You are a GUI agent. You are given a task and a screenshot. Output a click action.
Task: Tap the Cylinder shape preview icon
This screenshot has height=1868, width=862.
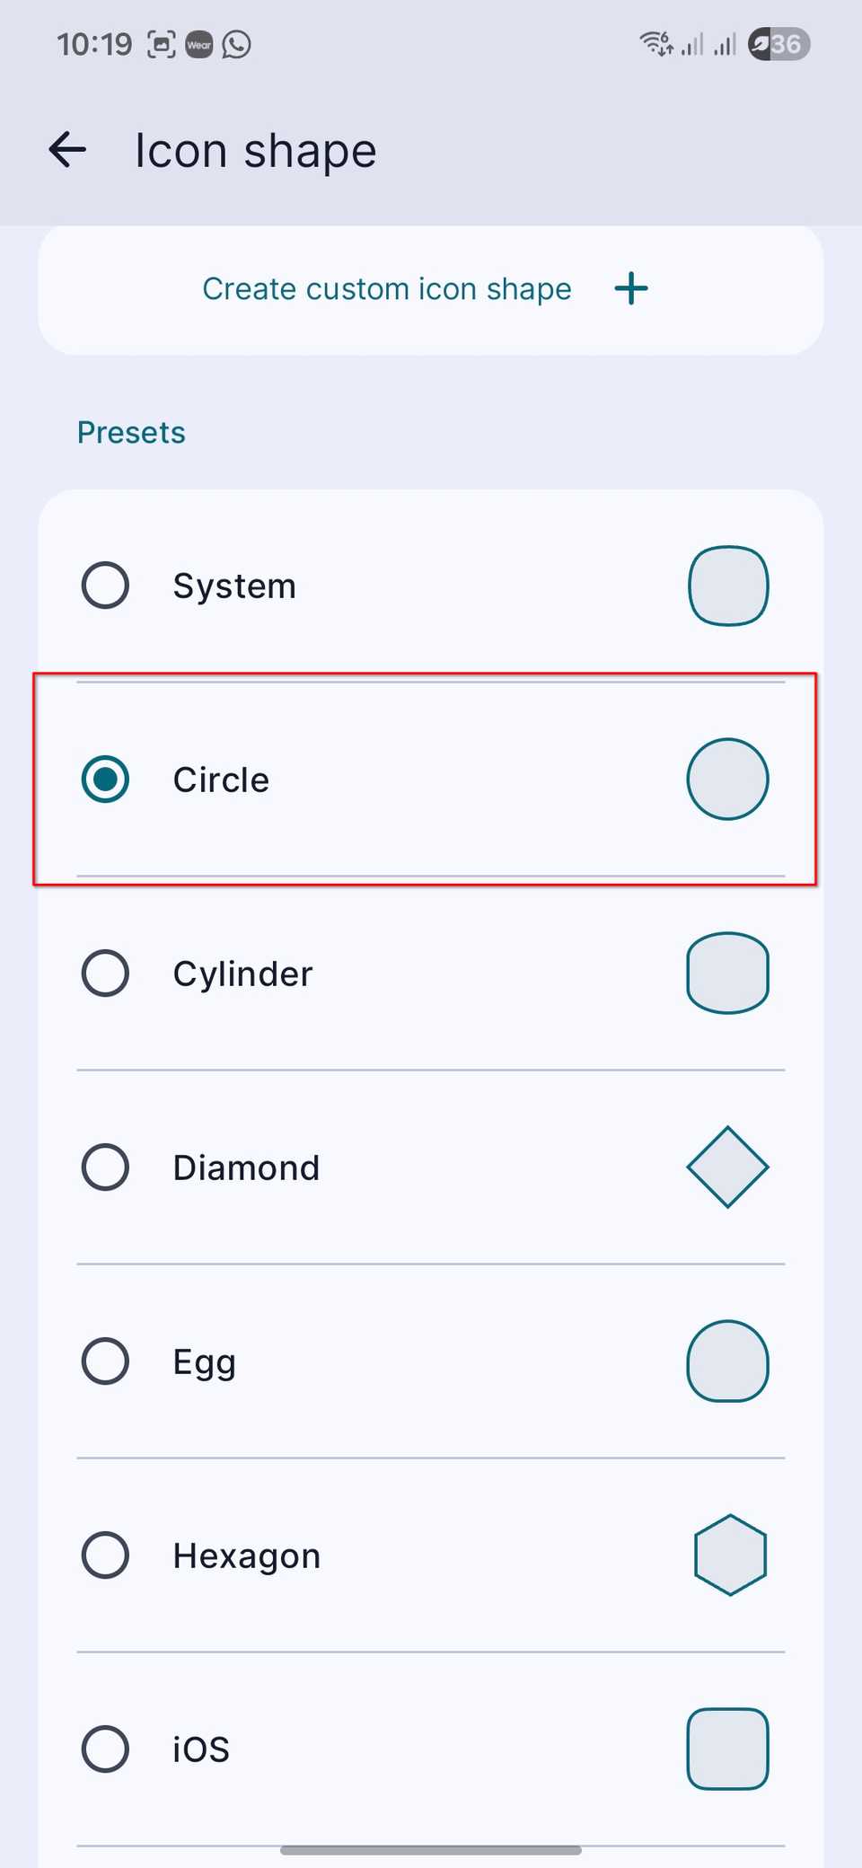pos(728,974)
